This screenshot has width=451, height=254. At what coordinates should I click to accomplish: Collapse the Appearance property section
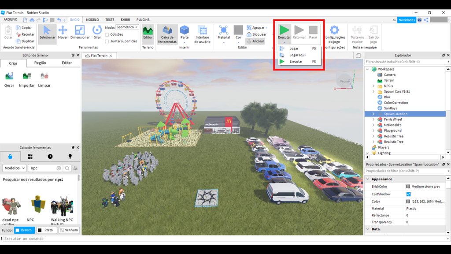click(x=368, y=179)
